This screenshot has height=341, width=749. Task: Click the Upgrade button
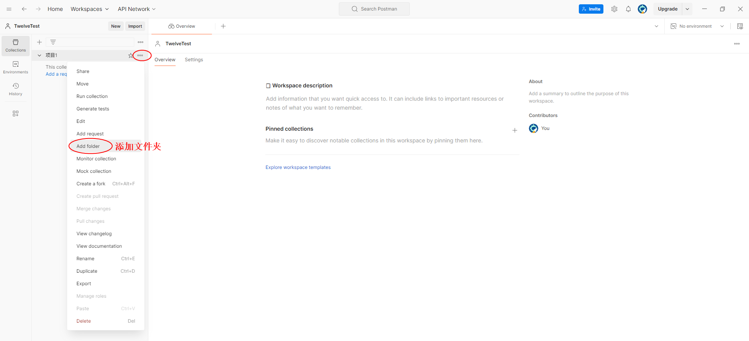point(667,9)
